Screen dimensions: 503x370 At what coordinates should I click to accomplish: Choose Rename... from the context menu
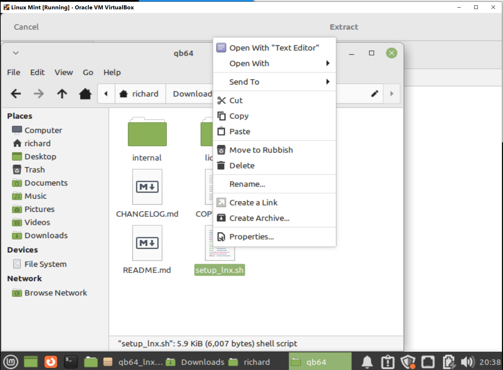coord(275,184)
